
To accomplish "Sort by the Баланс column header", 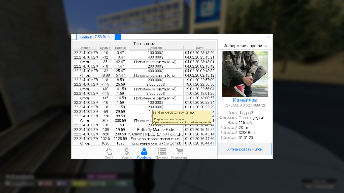I will tap(120, 48).
